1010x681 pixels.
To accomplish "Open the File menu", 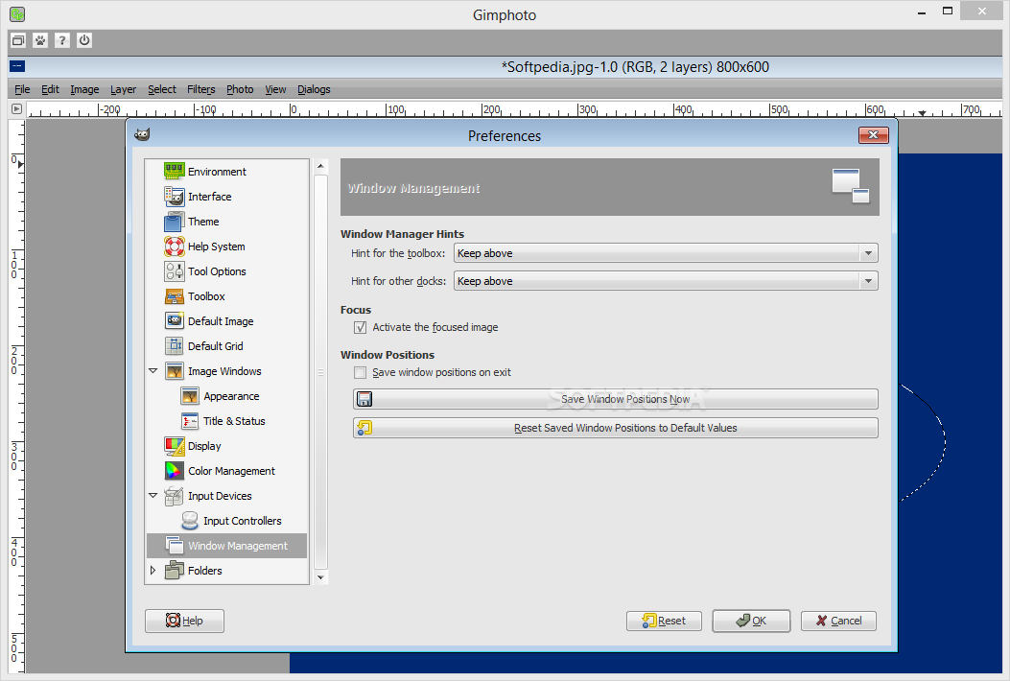I will coord(22,89).
